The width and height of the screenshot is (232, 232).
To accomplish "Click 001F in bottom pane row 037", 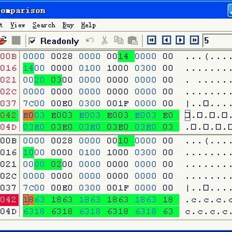I will pyautogui.click(x=117, y=188).
